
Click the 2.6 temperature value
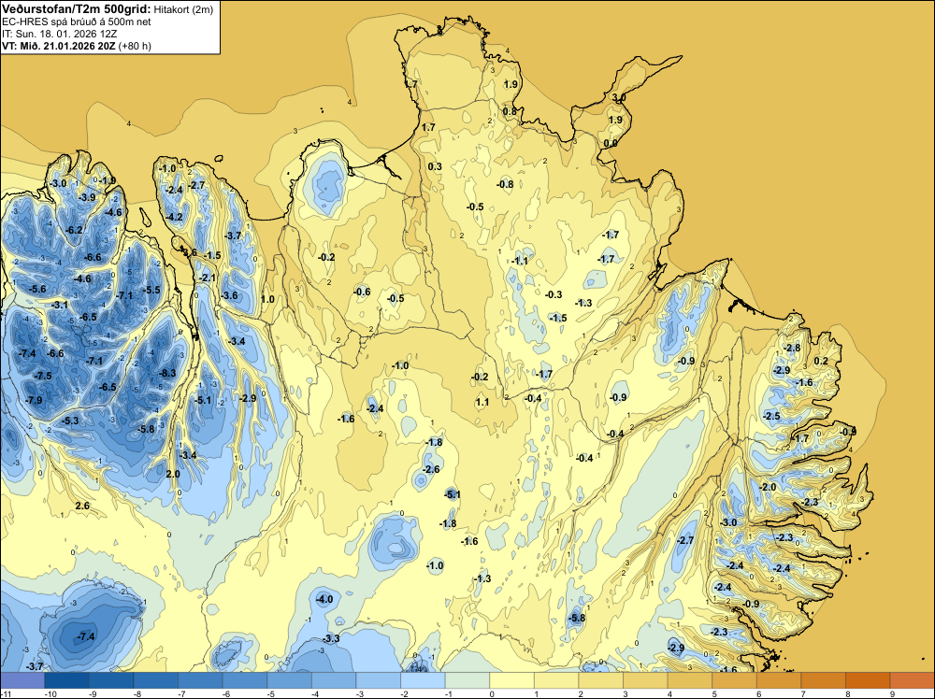point(82,506)
